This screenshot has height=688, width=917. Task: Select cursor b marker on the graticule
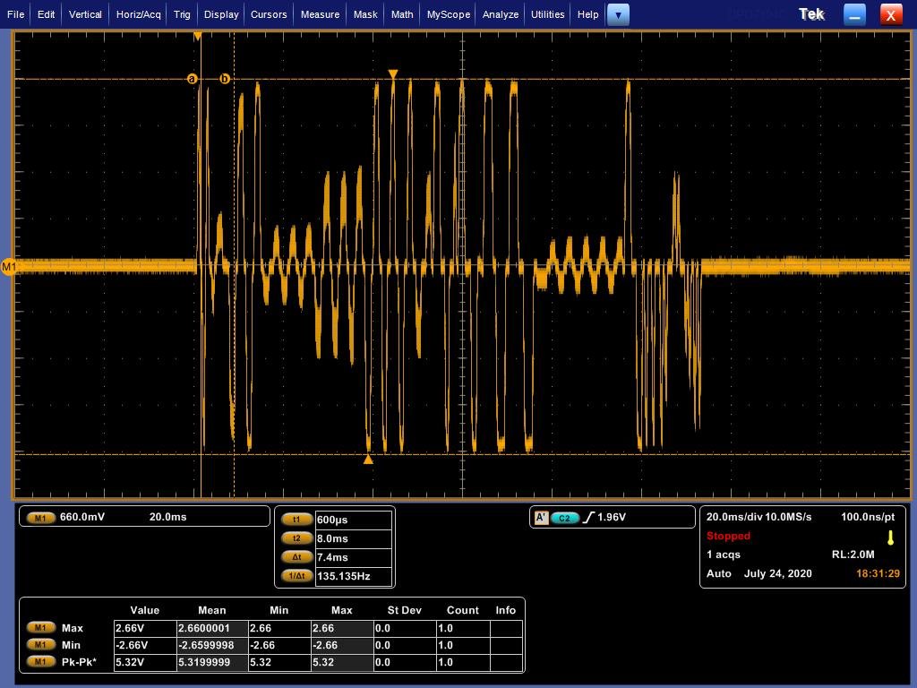(225, 79)
